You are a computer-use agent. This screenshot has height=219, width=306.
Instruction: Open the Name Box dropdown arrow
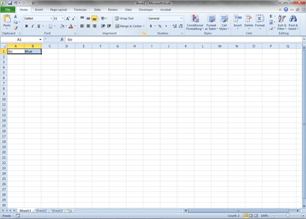(x=40, y=39)
